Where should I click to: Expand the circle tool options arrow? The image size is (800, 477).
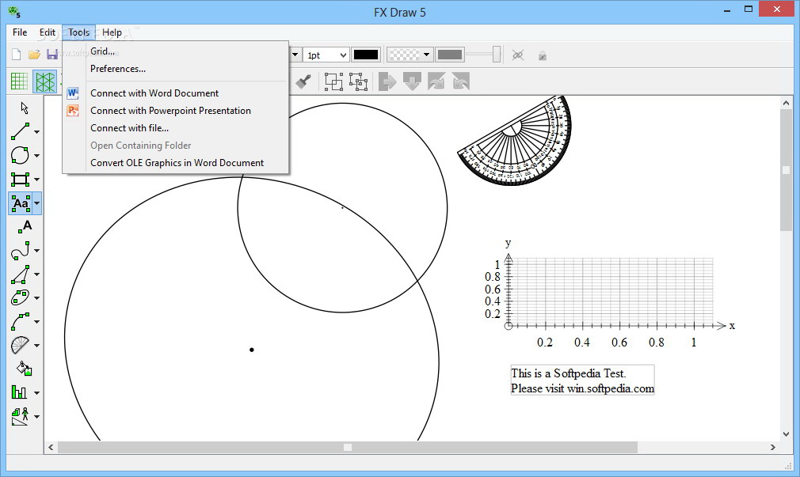(36, 156)
